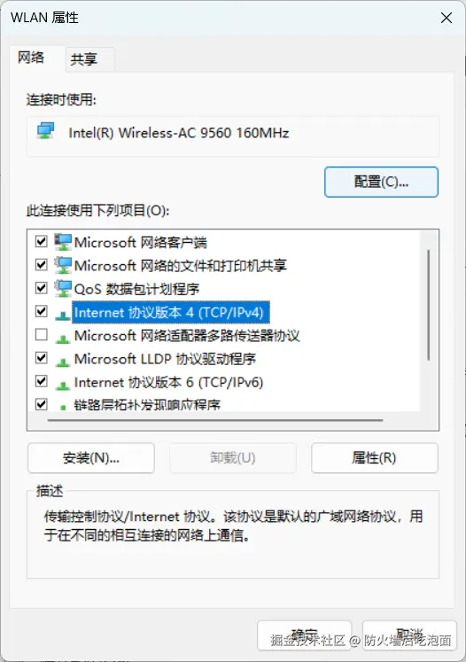Screen dimensions: 466x662
Task: Click the 文件和打印机共享 item icon
Action: point(63,265)
